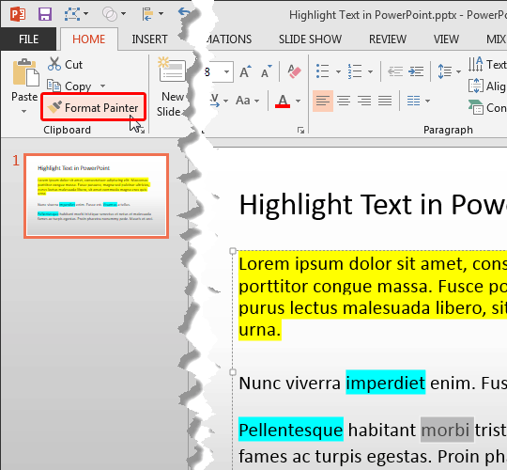This screenshot has width=507, height=470.
Task: Open the shapes connector quick access tool
Action: 72,14
